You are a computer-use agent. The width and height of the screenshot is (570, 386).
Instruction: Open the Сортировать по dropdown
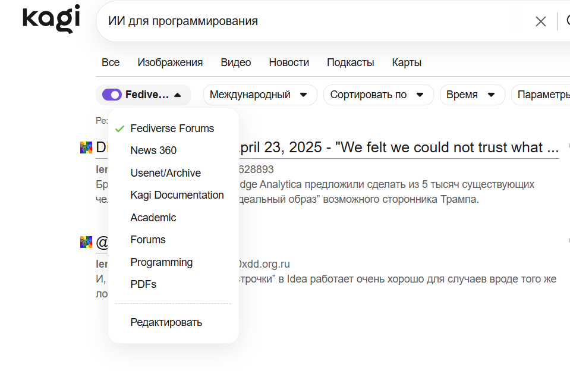[378, 95]
